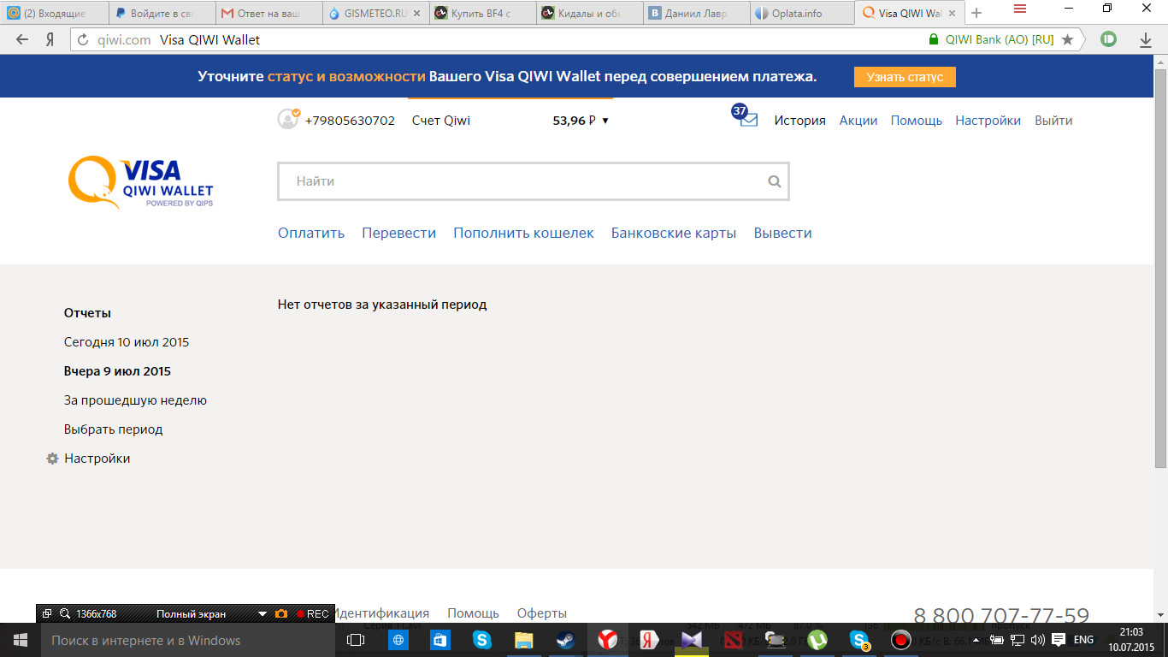Open the red record app in taskbar
1168x657 pixels.
tap(901, 640)
